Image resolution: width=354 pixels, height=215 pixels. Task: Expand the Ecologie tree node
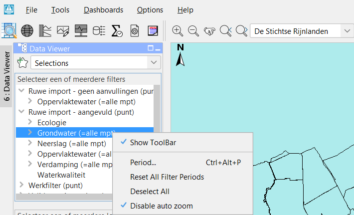point(30,122)
